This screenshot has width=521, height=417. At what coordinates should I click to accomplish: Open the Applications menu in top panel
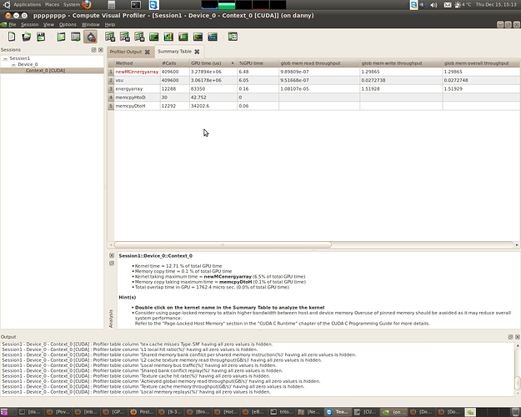point(28,5)
